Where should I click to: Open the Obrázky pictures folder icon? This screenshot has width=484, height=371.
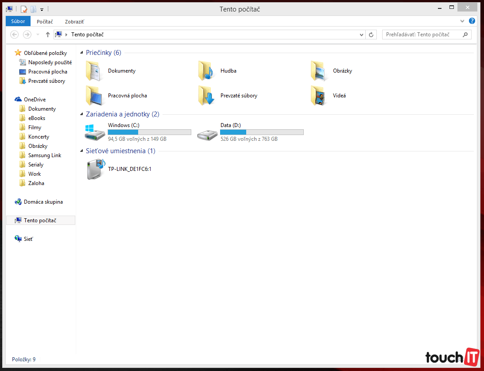click(319, 71)
